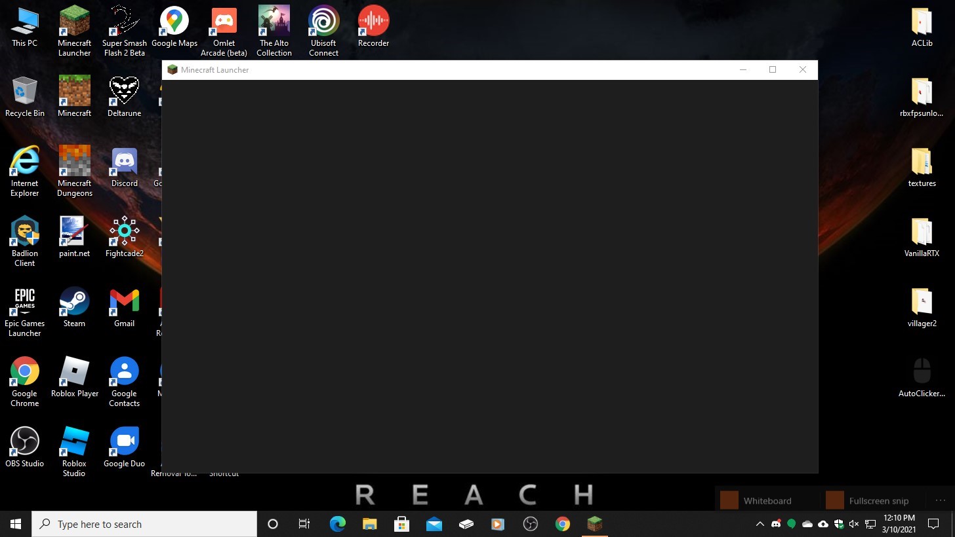Viewport: 955px width, 537px height.
Task: Select the Fightcade2 desktop shortcut
Action: pyautogui.click(x=125, y=237)
